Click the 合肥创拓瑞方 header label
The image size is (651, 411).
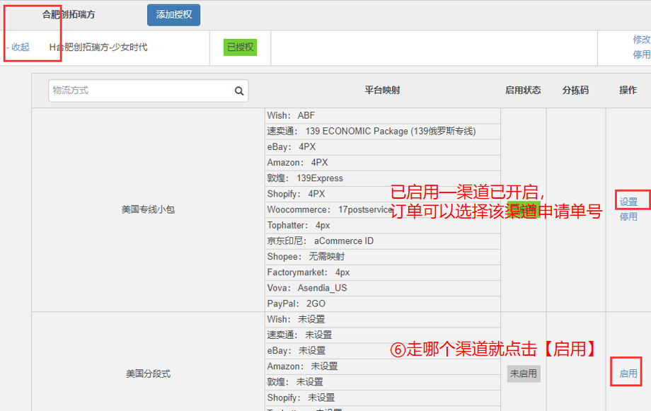click(69, 15)
